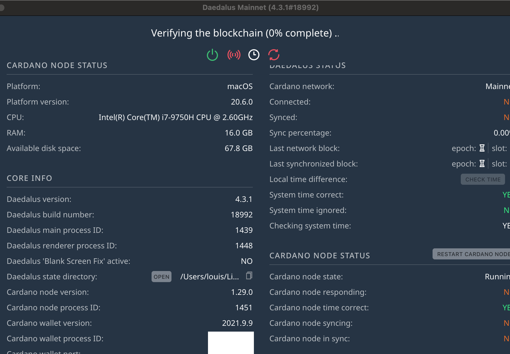Click the 'System time correct:' label
The height and width of the screenshot is (354, 510).
[x=307, y=195]
